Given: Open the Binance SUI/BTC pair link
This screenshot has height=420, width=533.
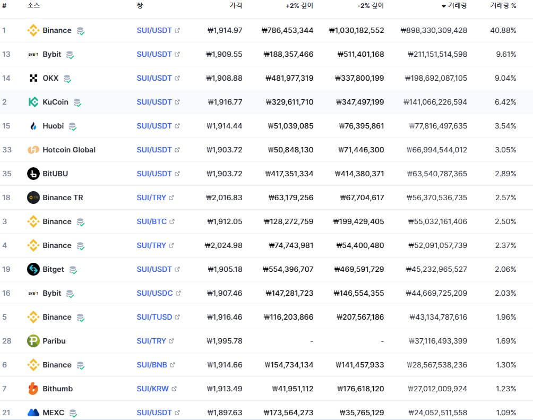Looking at the screenshot, I should coord(152,221).
